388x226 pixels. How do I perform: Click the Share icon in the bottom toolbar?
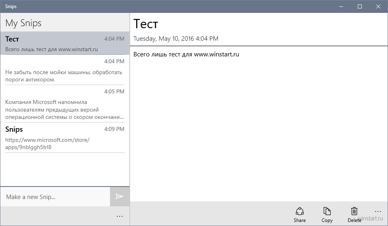(300, 211)
